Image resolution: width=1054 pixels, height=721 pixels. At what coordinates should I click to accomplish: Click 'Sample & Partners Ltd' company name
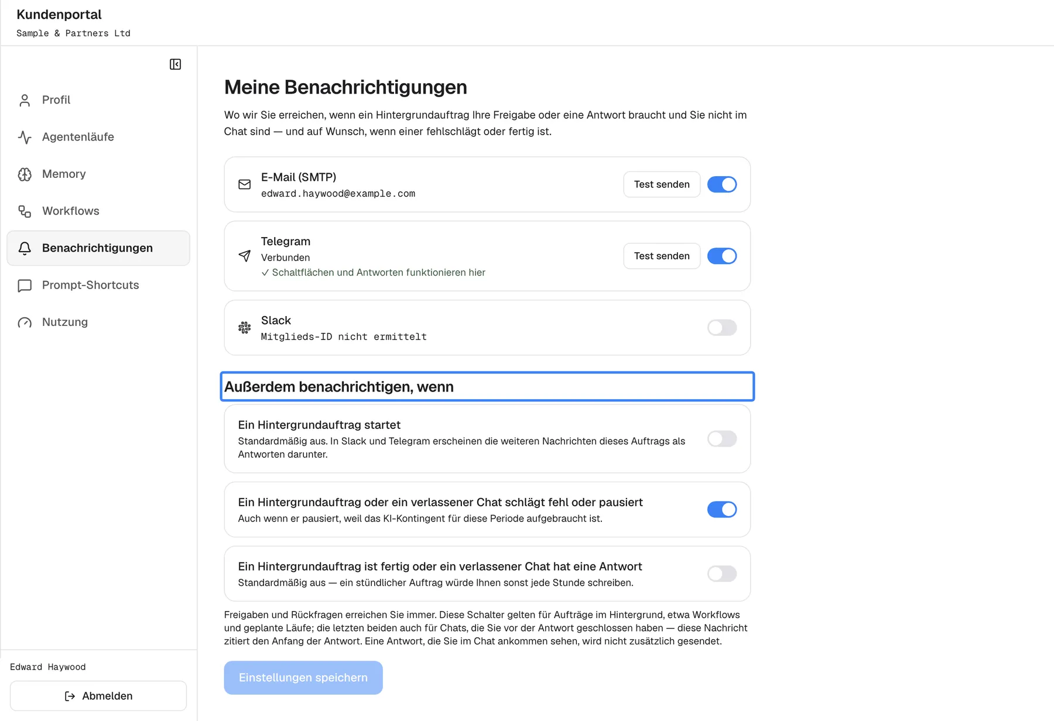click(73, 33)
